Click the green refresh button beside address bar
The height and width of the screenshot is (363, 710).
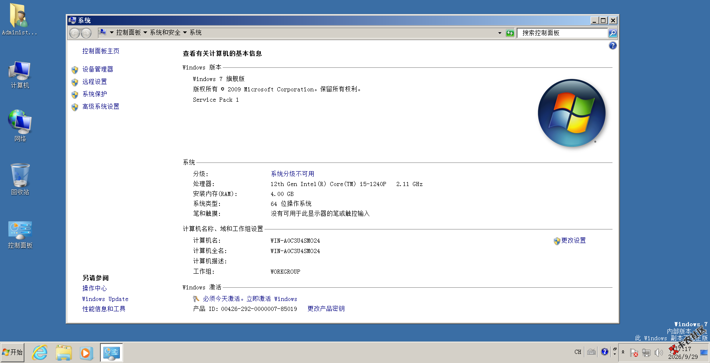tap(510, 33)
